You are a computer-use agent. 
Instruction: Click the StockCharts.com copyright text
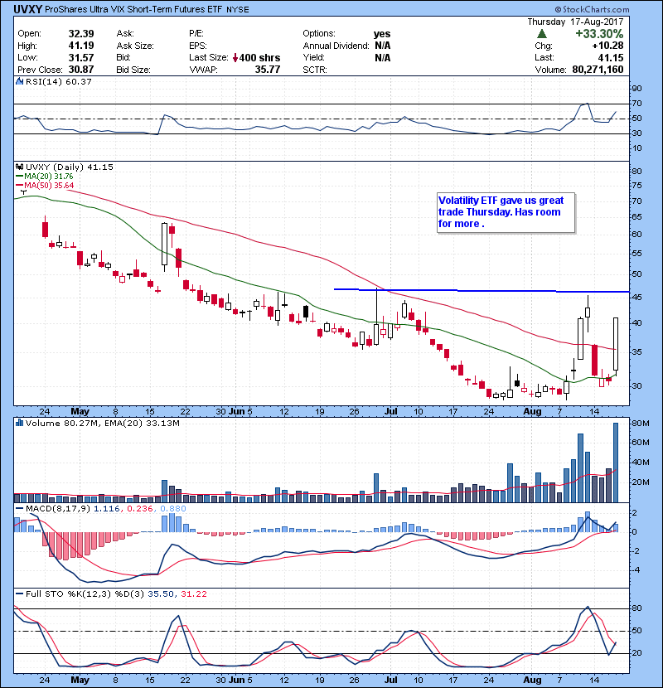(x=592, y=9)
